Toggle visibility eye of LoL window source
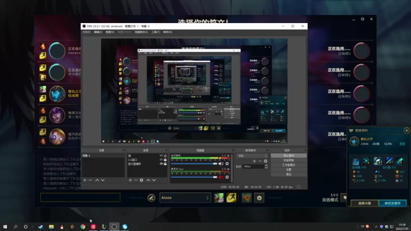The image size is (411, 231). coord(161,160)
